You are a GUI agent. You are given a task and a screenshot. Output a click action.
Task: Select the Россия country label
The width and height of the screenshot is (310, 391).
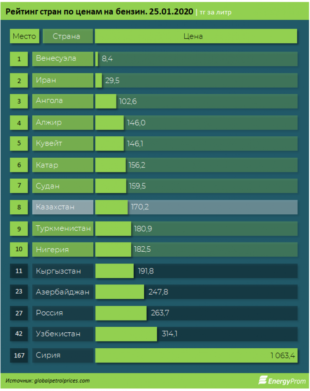point(63,313)
